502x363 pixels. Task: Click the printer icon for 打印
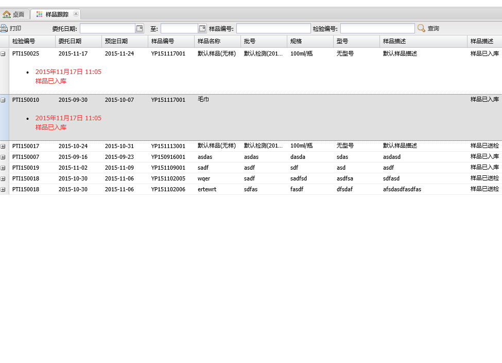[x=4, y=28]
